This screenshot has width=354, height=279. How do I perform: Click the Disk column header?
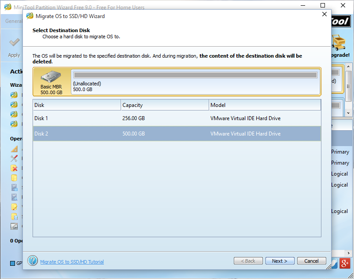(x=77, y=105)
